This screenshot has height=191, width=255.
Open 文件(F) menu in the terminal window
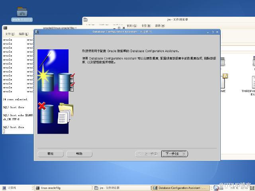pyautogui.click(x=10, y=34)
